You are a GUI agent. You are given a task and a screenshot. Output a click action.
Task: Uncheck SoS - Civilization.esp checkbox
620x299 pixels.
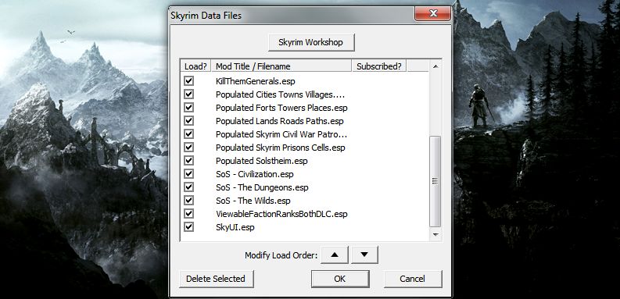(x=188, y=174)
